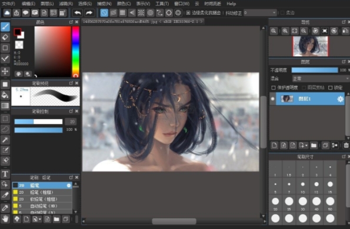Choose brush size preset 10

(x=303, y=186)
